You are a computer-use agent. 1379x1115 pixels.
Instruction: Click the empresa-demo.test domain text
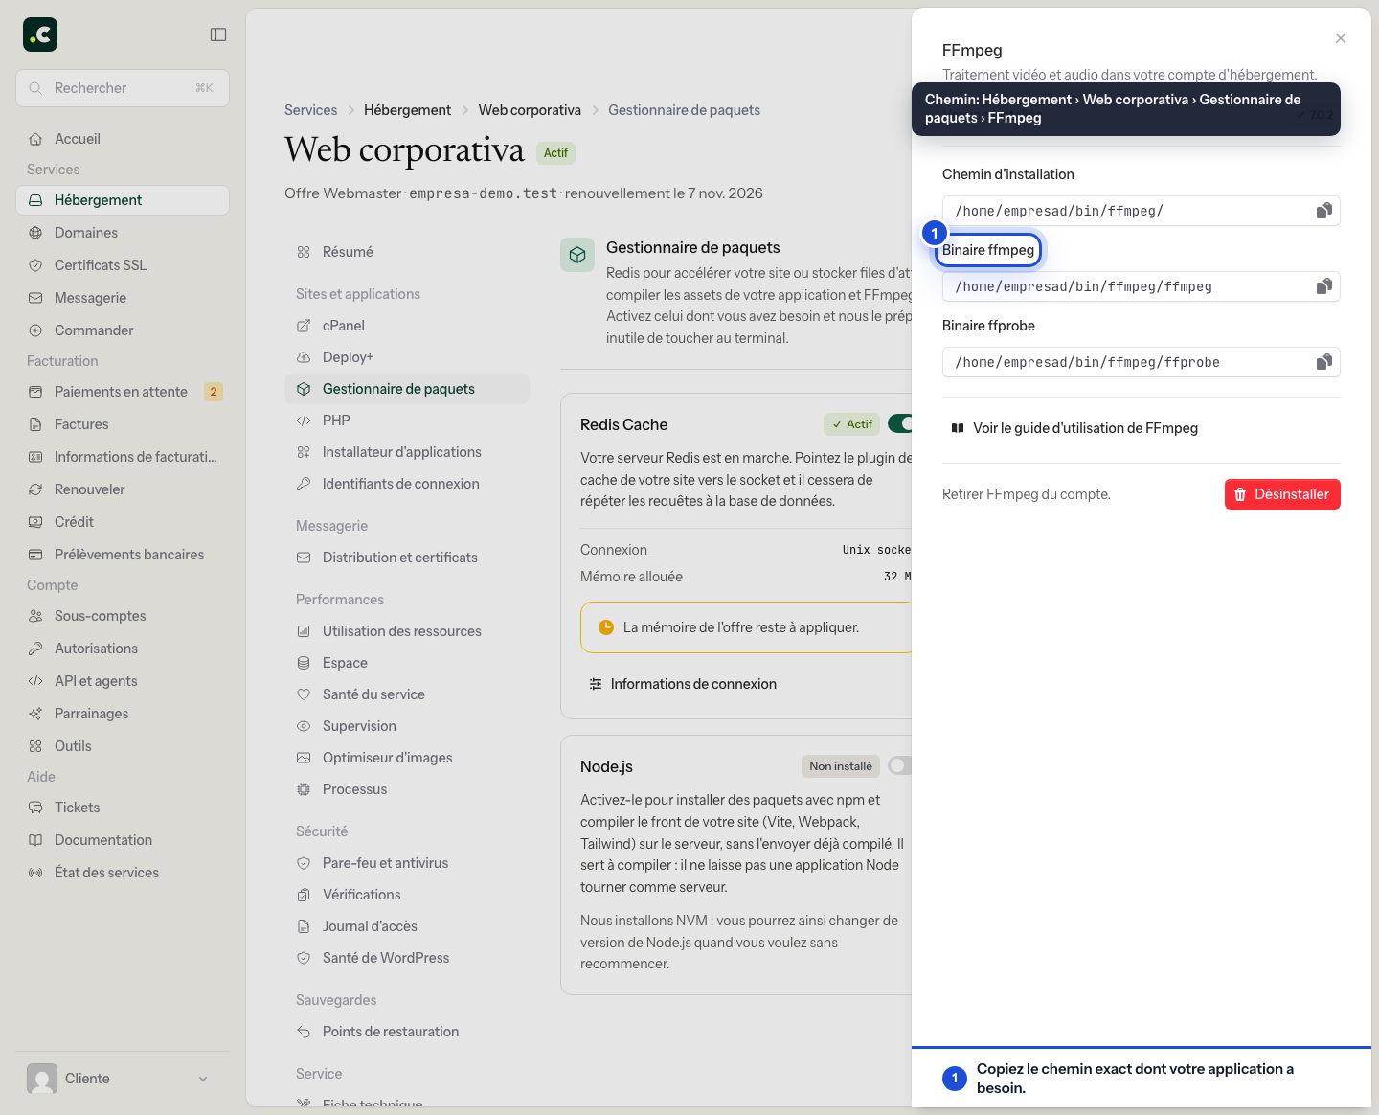(483, 193)
